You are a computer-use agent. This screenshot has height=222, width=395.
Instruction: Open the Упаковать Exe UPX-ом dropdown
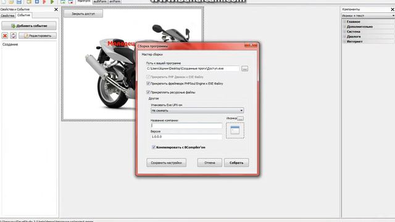coord(197,110)
